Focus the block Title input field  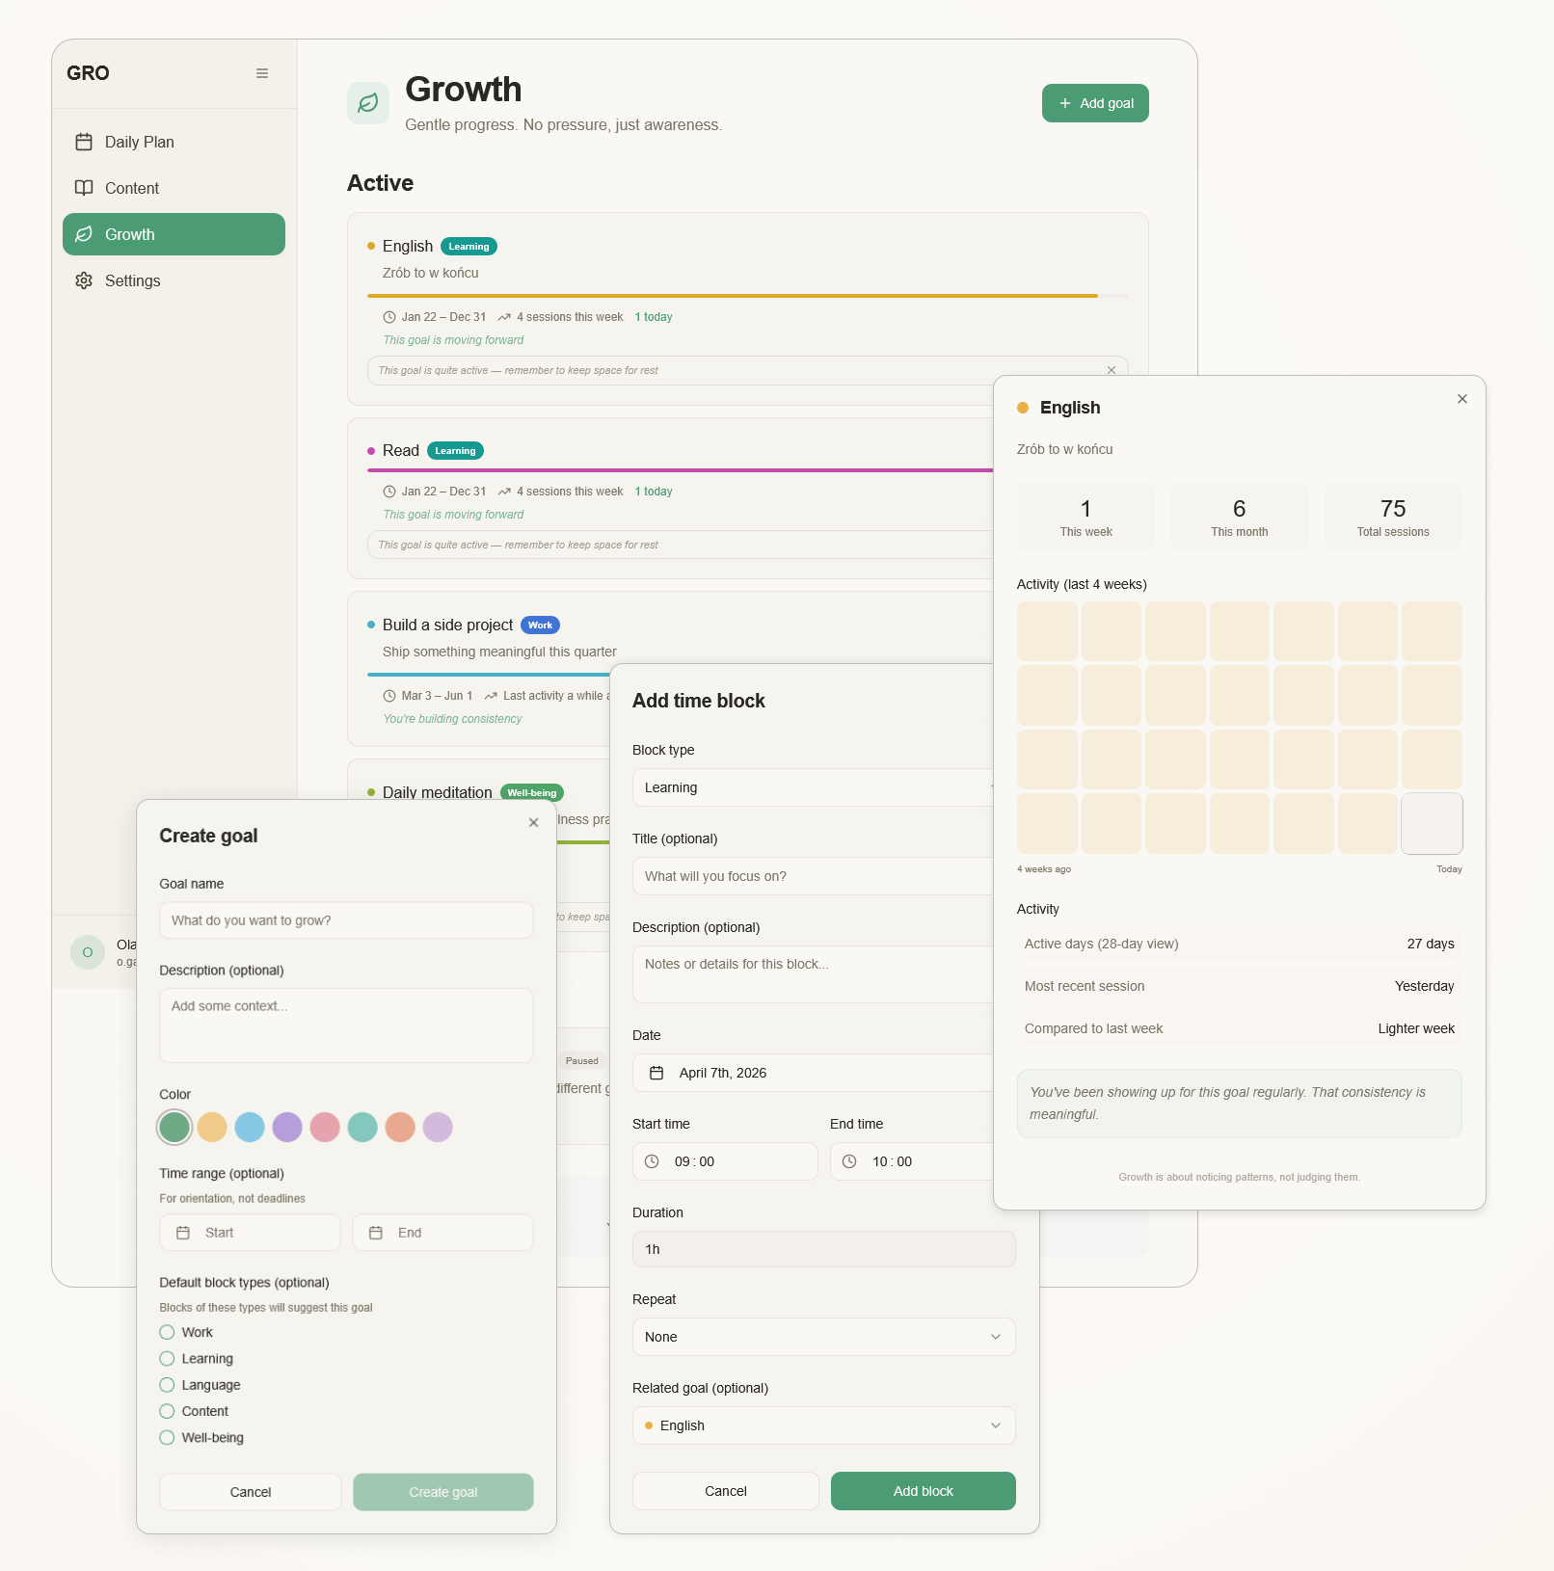point(813,876)
